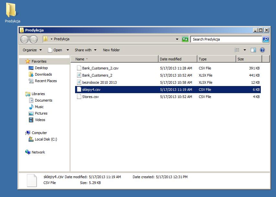The image size is (276, 197).
Task: Click the large file thumbnail in details pane
Action: click(32, 180)
